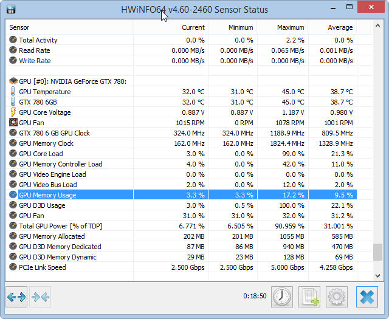This screenshot has height=319, width=389.
Task: Select the PCIe Link Speed row label
Action: (43, 267)
